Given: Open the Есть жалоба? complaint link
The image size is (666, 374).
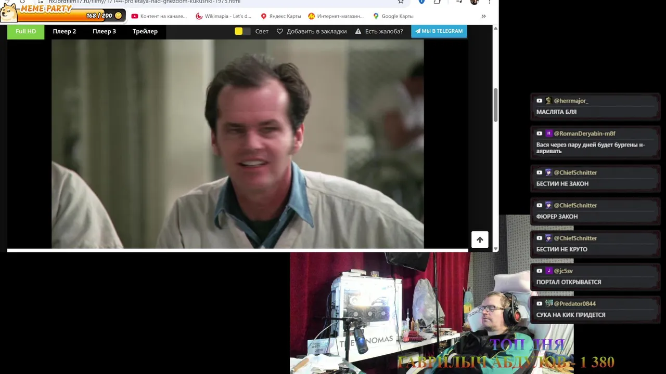Looking at the screenshot, I should coord(384,31).
